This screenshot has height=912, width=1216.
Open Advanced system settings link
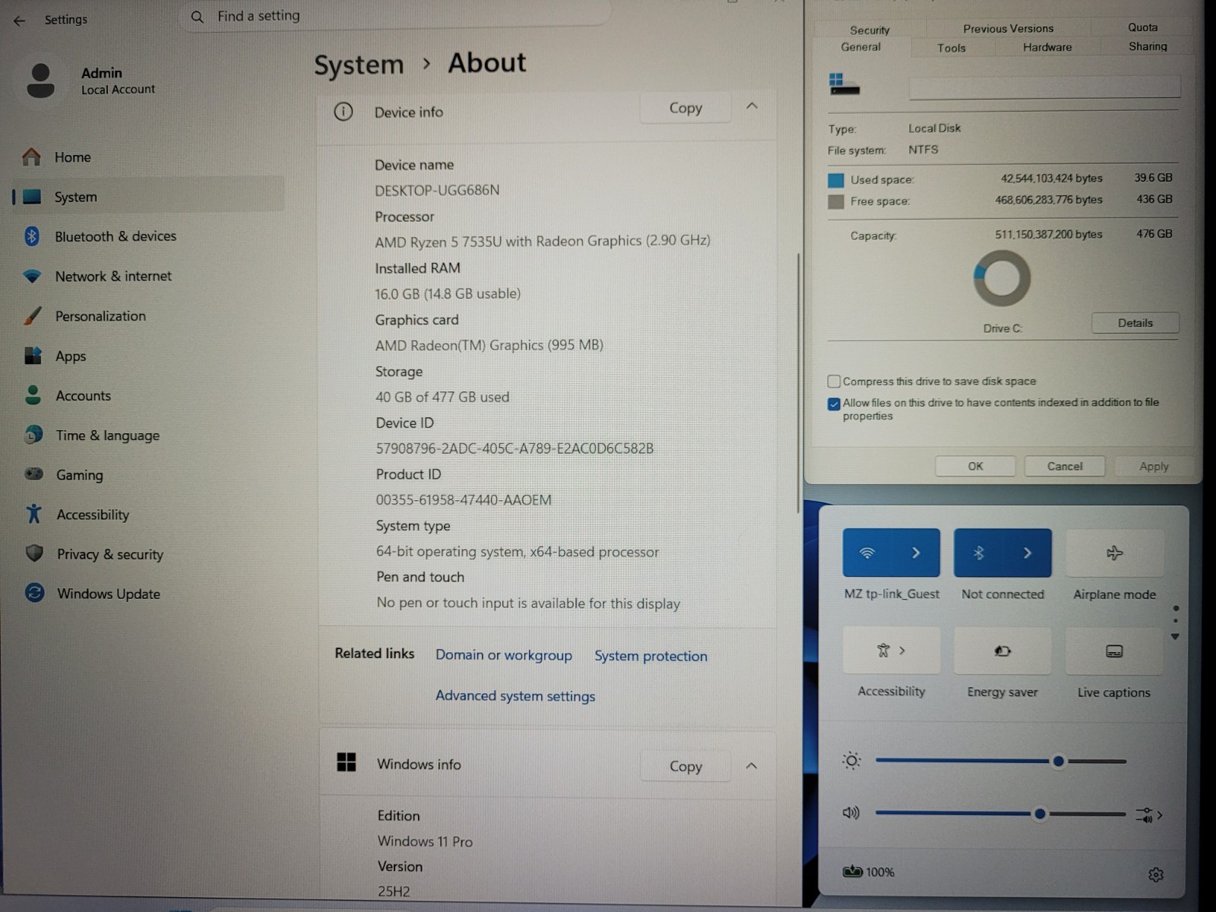[515, 696]
